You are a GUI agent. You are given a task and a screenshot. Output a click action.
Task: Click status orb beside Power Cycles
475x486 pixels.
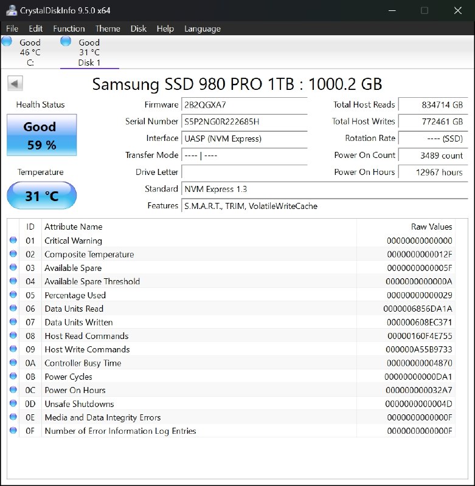[x=13, y=377]
